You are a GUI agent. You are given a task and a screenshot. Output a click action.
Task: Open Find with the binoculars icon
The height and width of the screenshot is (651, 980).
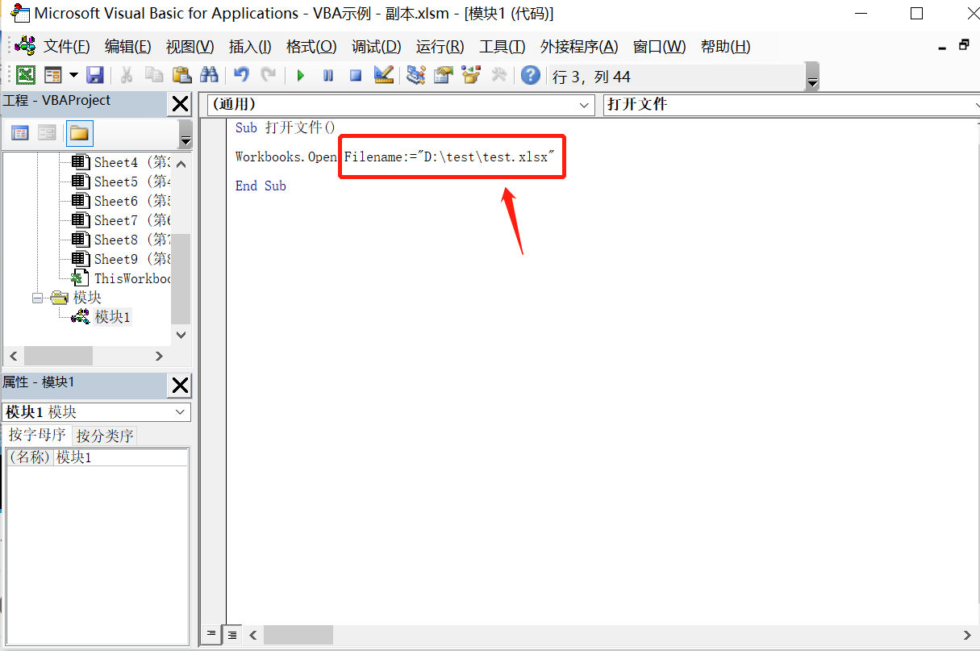209,75
